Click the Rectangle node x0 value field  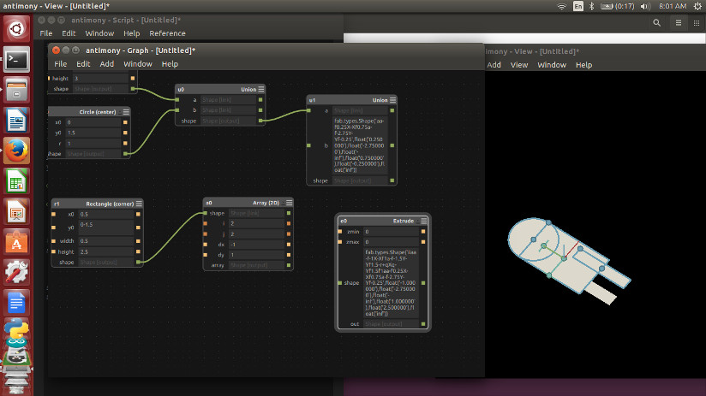point(105,215)
